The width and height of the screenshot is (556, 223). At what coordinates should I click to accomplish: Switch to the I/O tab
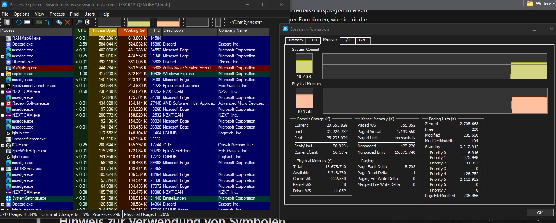pos(347,40)
